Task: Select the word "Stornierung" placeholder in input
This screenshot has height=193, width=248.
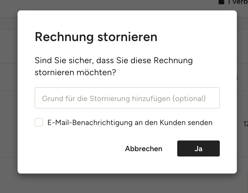Action: point(110,99)
